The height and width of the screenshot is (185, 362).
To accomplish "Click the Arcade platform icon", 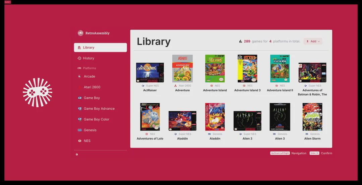I will coord(80,77).
